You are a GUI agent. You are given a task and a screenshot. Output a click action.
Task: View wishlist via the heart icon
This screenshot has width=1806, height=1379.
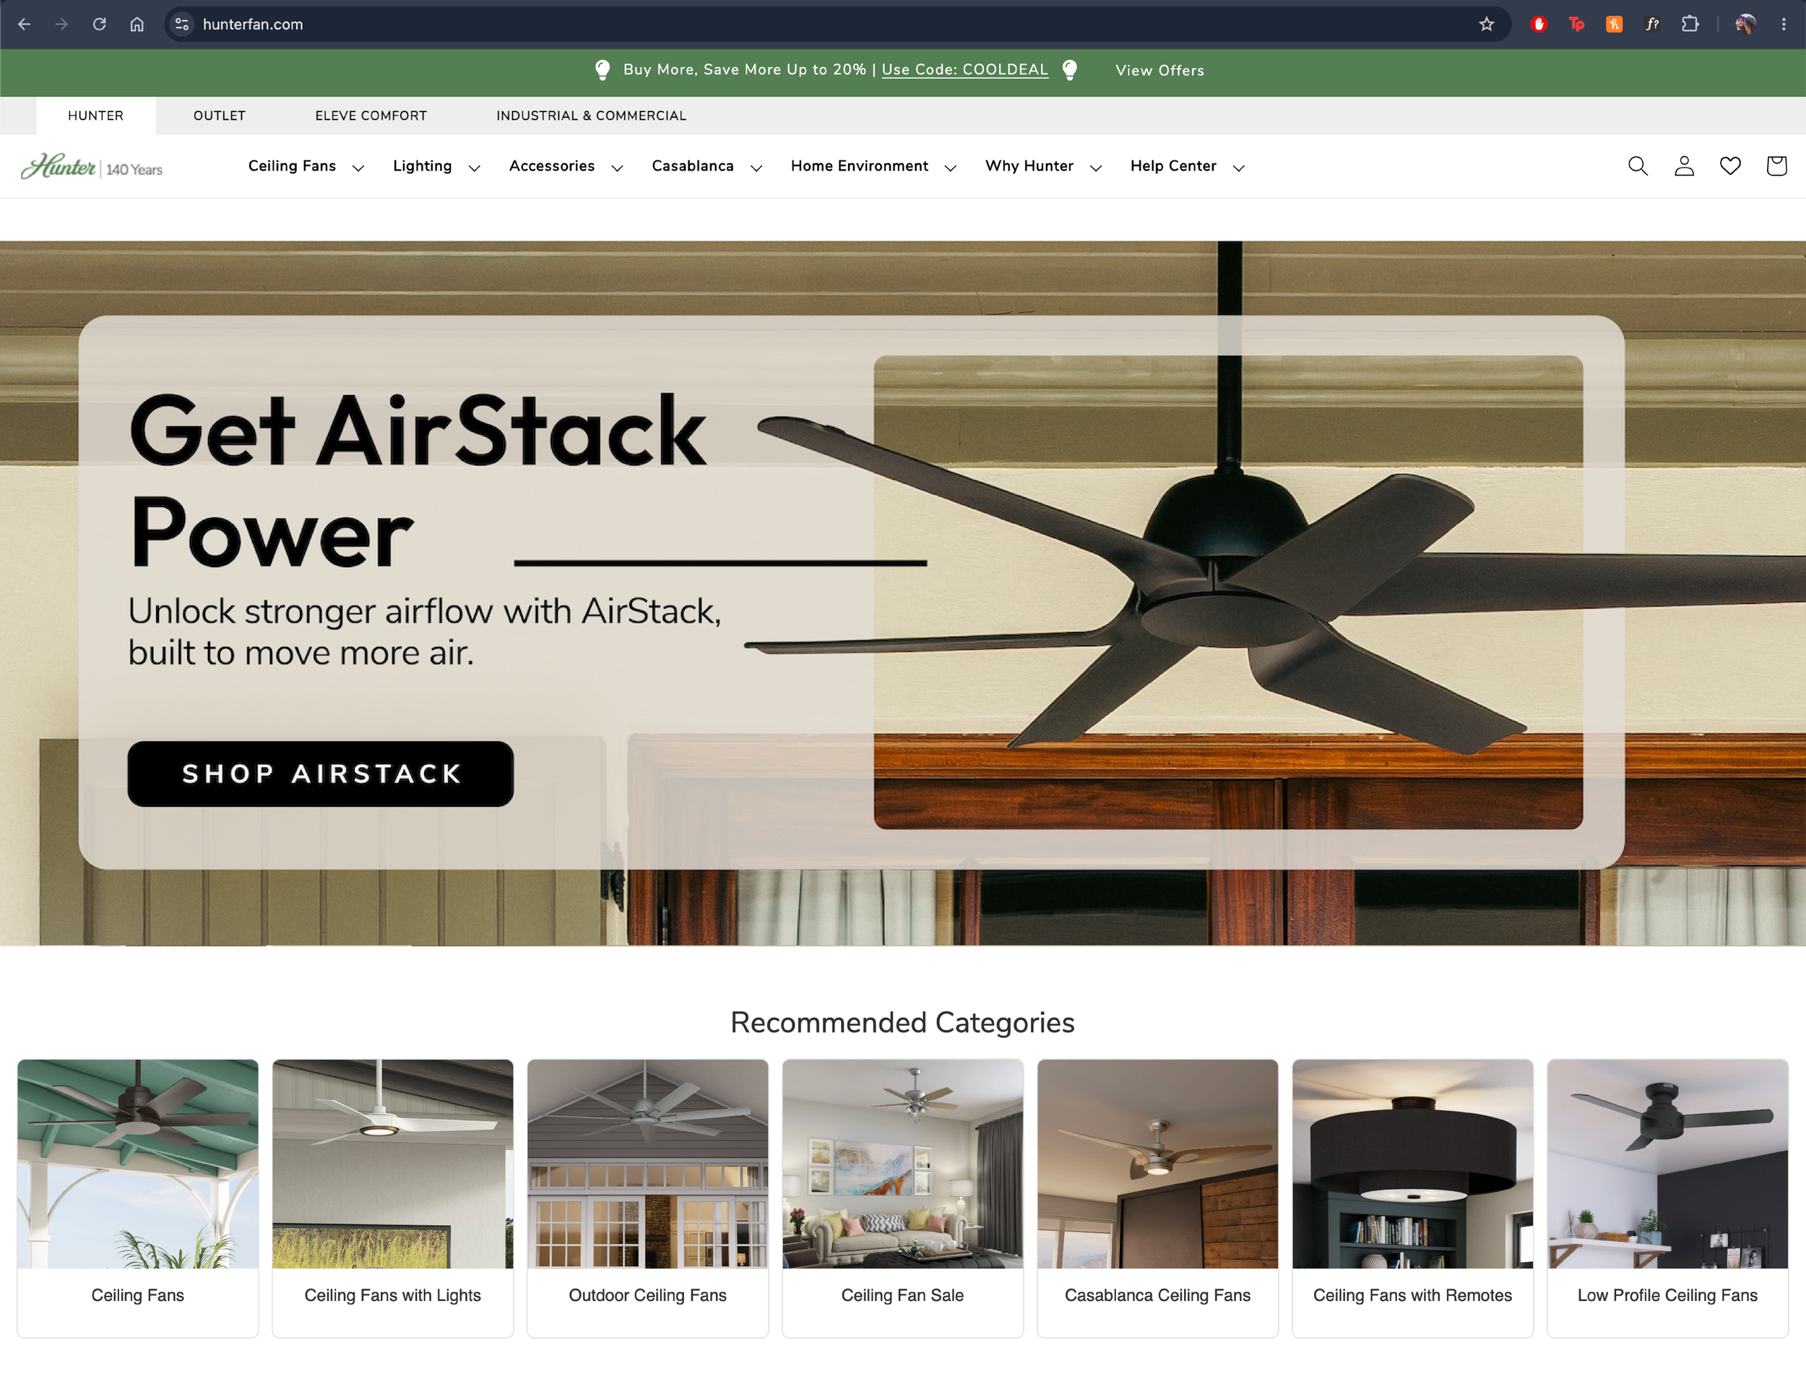click(1730, 166)
